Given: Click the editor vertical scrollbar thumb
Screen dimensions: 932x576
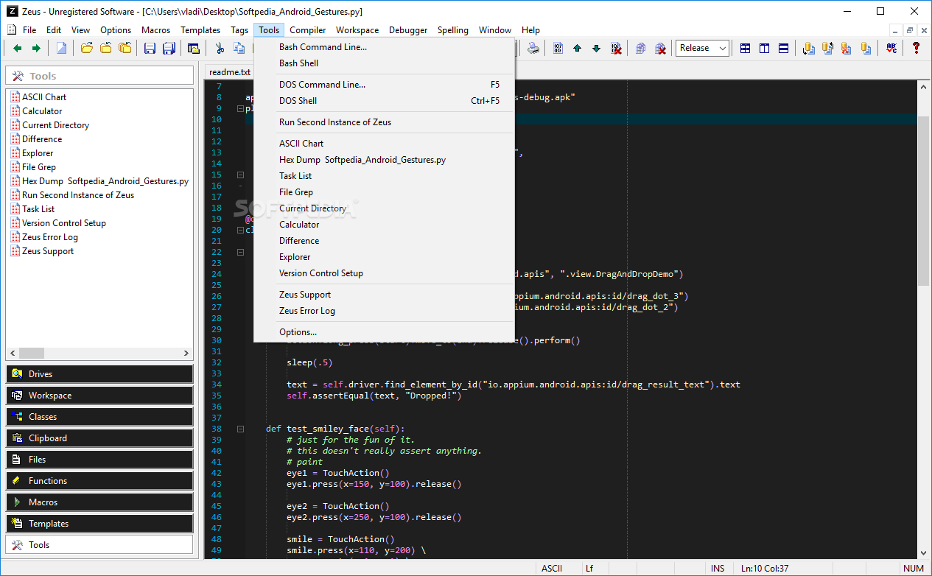Looking at the screenshot, I should coord(923,200).
